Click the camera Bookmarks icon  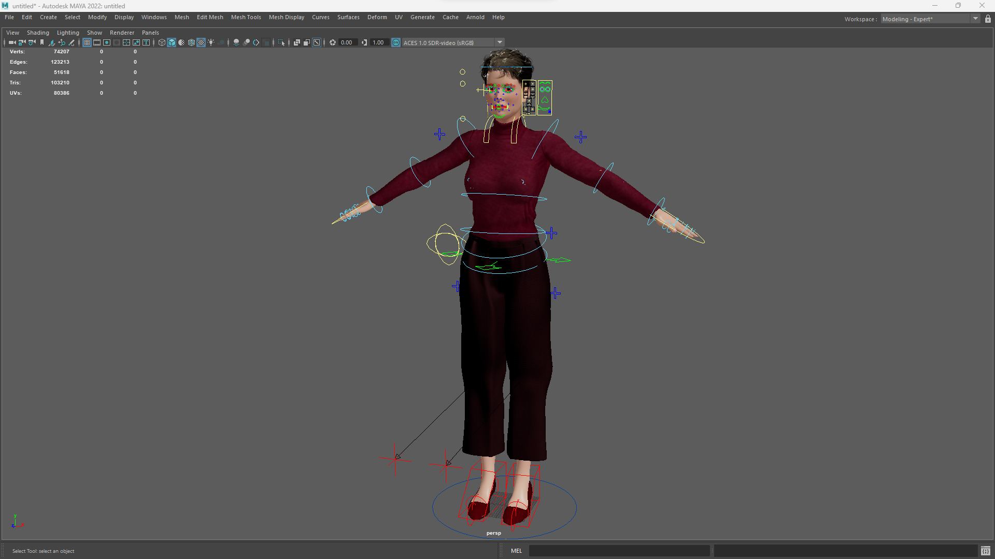pyautogui.click(x=42, y=42)
